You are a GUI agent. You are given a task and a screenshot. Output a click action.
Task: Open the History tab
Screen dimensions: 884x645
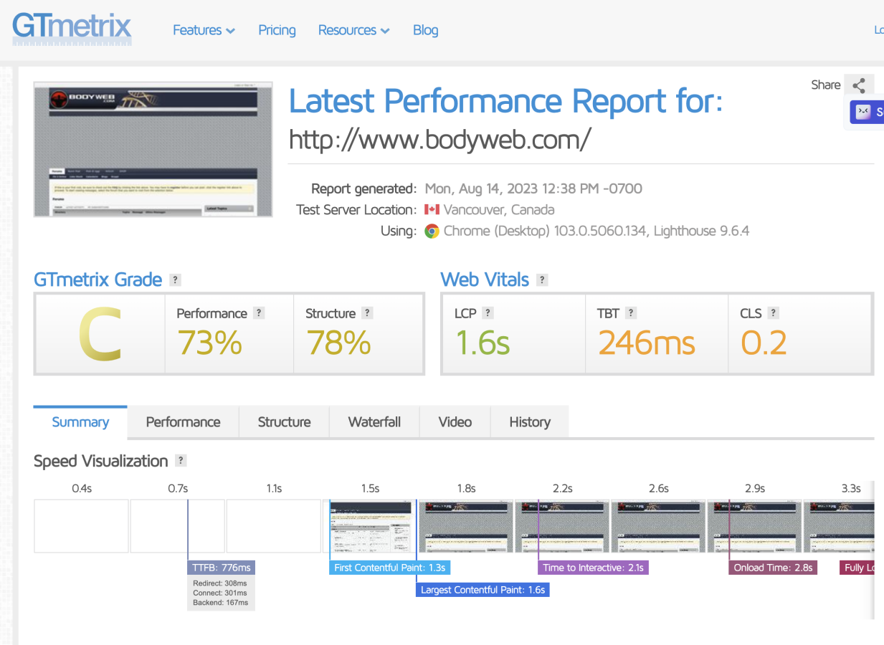click(530, 422)
